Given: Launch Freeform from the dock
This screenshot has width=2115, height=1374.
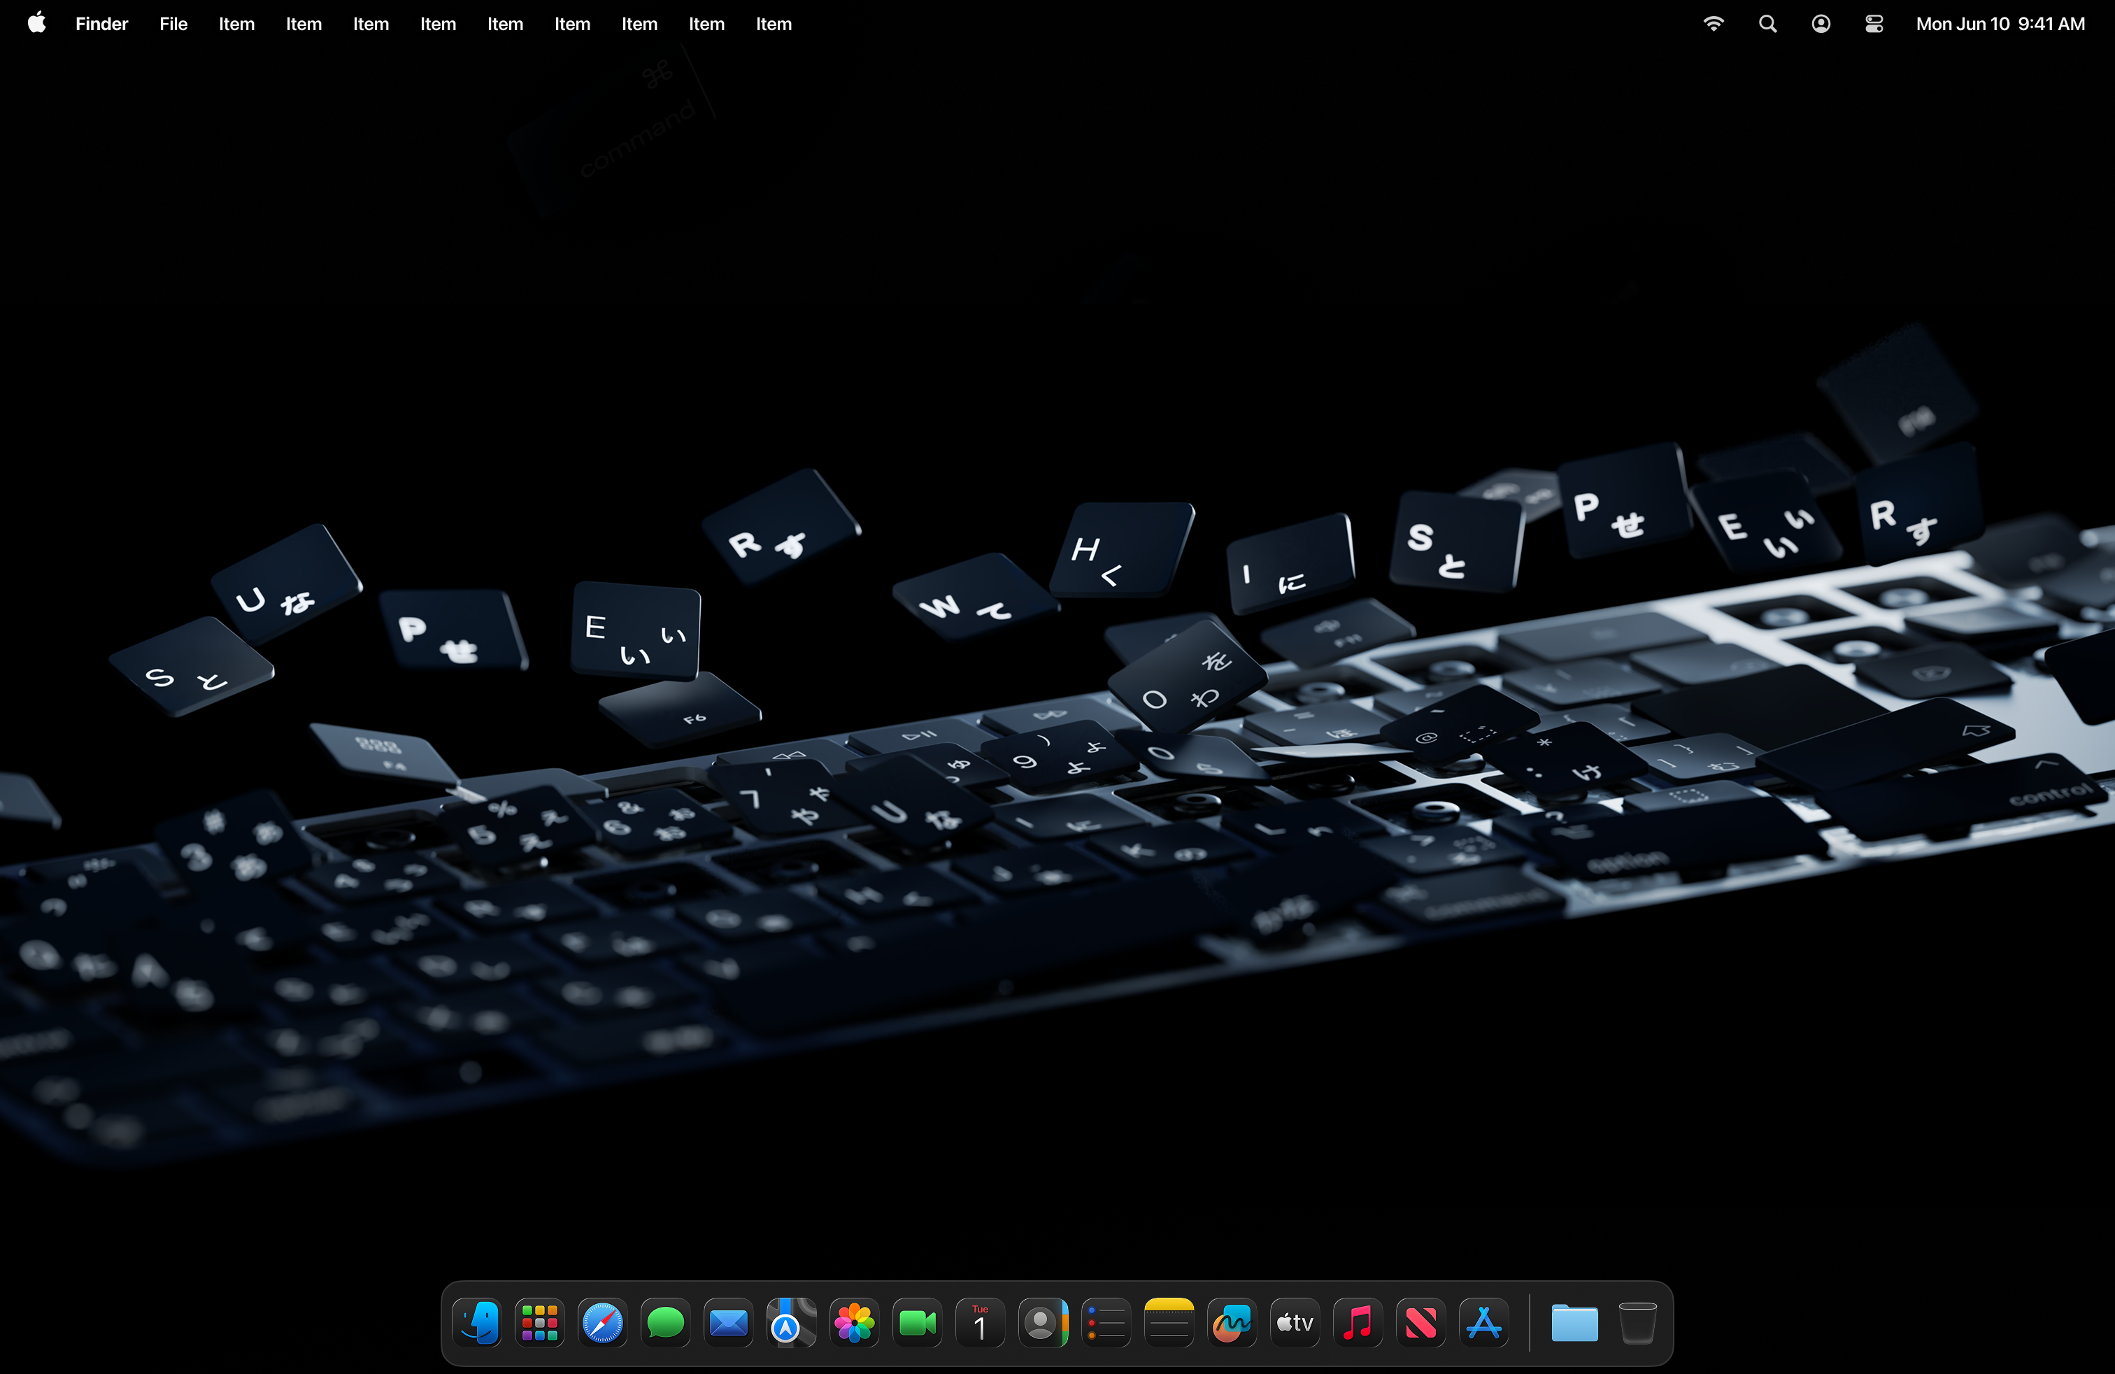Looking at the screenshot, I should [x=1232, y=1324].
